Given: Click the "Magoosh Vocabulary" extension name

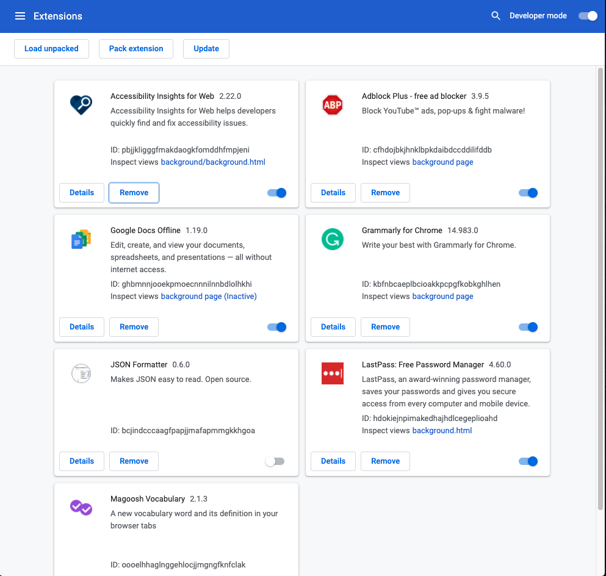Looking at the screenshot, I should click(148, 499).
